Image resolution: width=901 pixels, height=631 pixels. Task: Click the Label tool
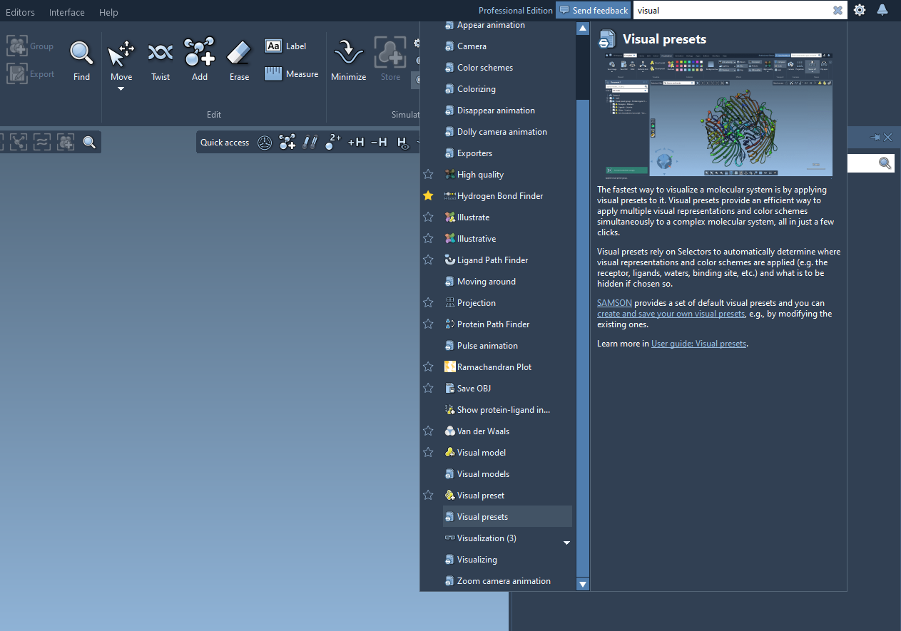(x=285, y=46)
